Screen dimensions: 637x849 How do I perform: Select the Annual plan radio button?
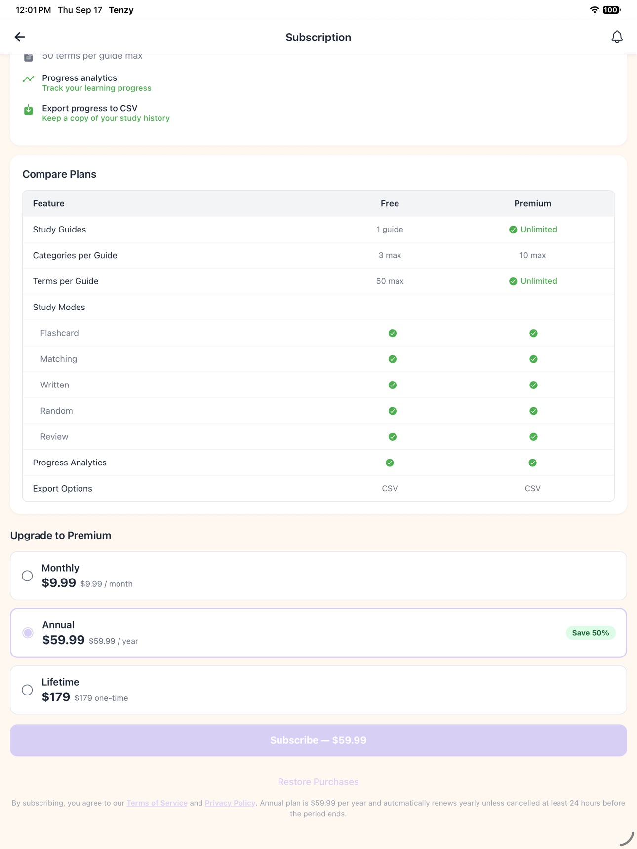(x=28, y=633)
